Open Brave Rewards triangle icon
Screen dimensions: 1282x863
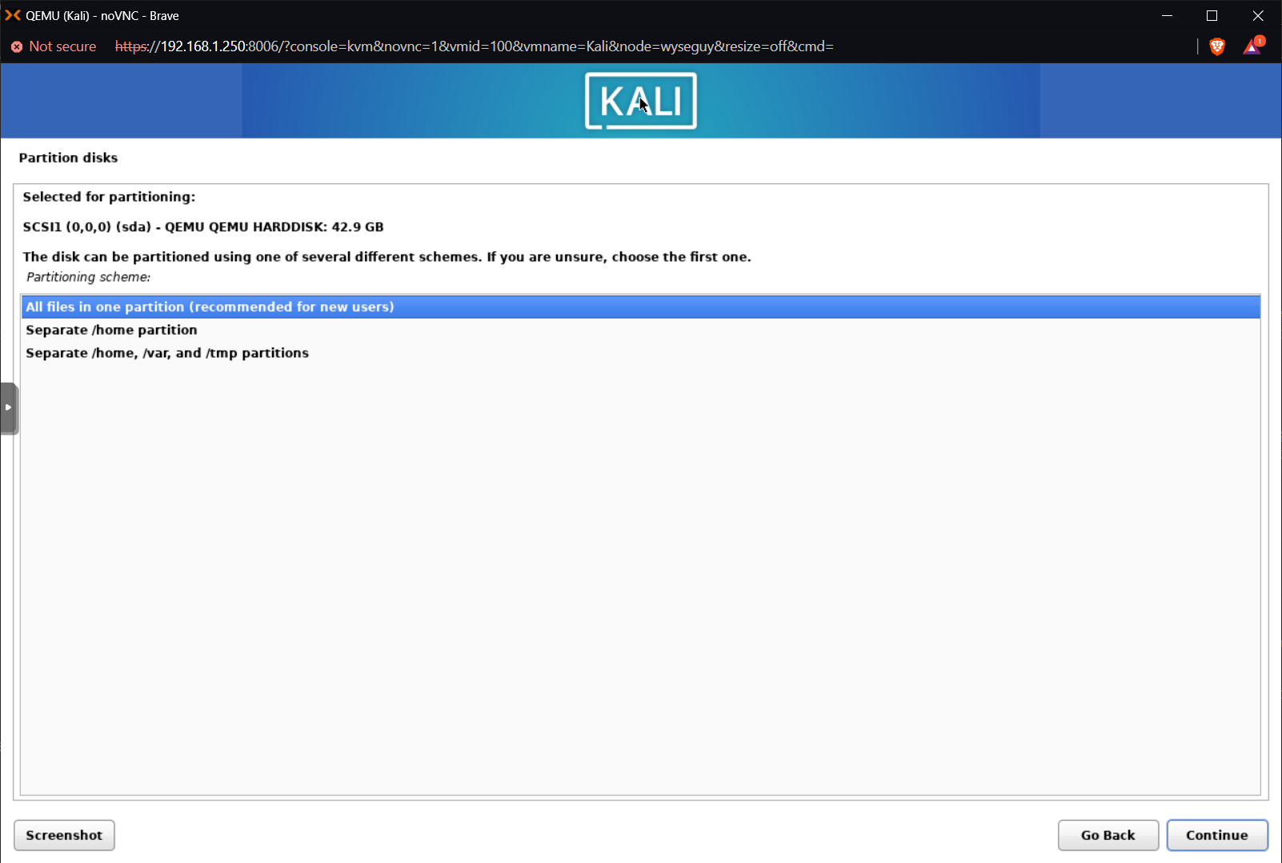[1252, 46]
